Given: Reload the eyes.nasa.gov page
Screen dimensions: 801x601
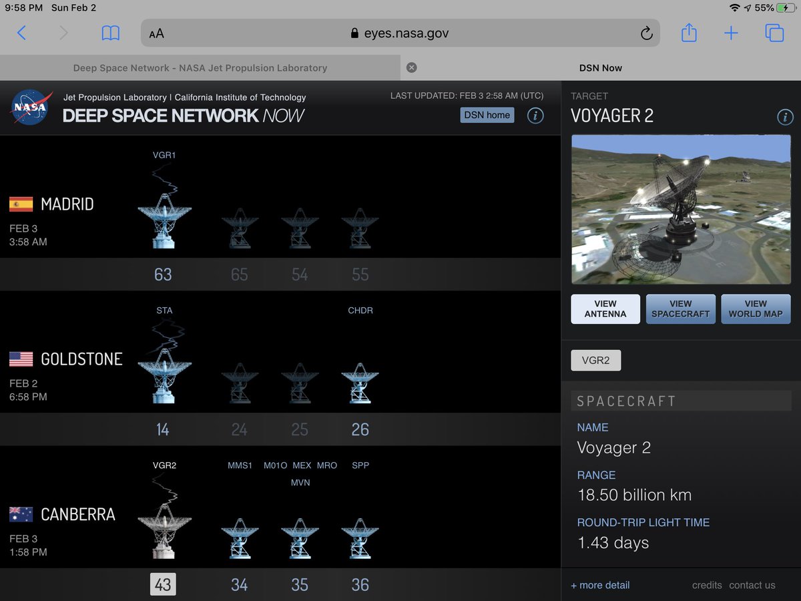Looking at the screenshot, I should click(646, 33).
